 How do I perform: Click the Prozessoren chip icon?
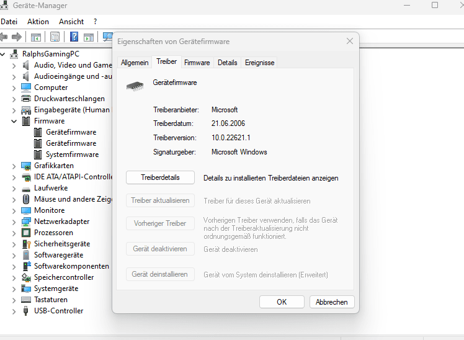(x=26, y=233)
